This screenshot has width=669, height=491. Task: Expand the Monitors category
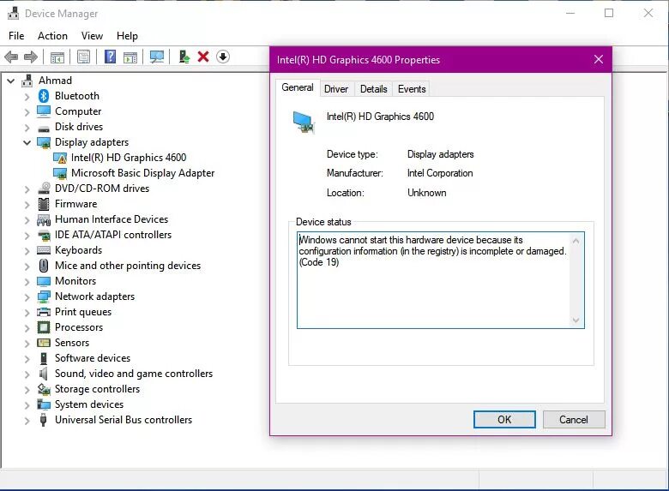tap(27, 282)
